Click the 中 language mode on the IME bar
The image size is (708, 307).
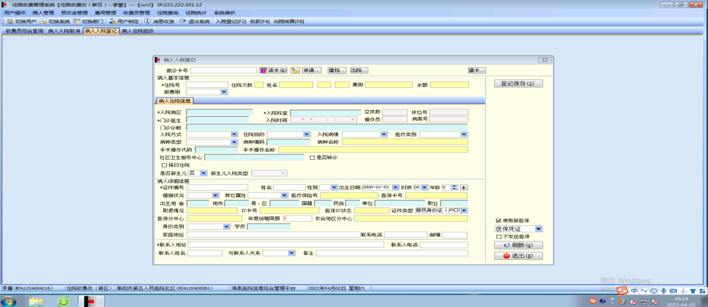pyautogui.click(x=634, y=291)
